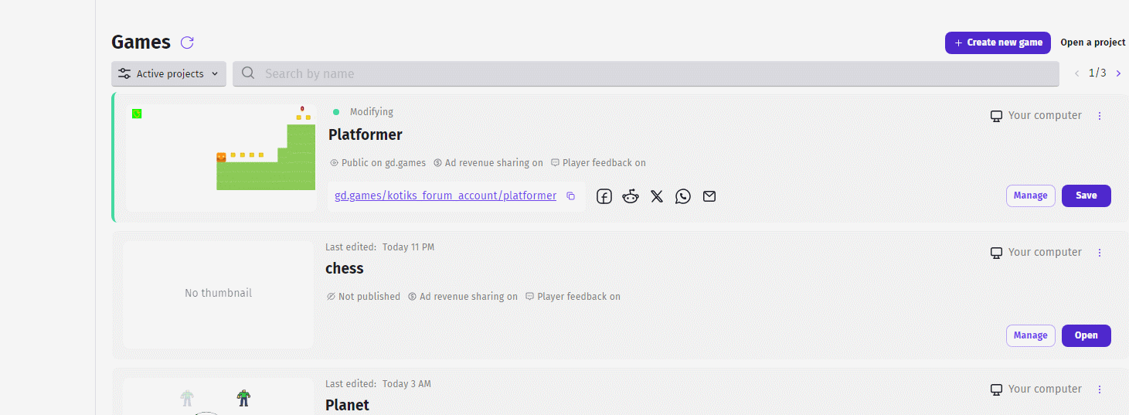Viewport: 1129px width, 415px height.
Task: Share Platformer via WhatsApp
Action: pyautogui.click(x=683, y=196)
